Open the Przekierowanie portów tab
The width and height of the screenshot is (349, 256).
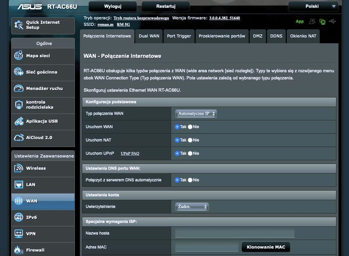click(x=222, y=36)
